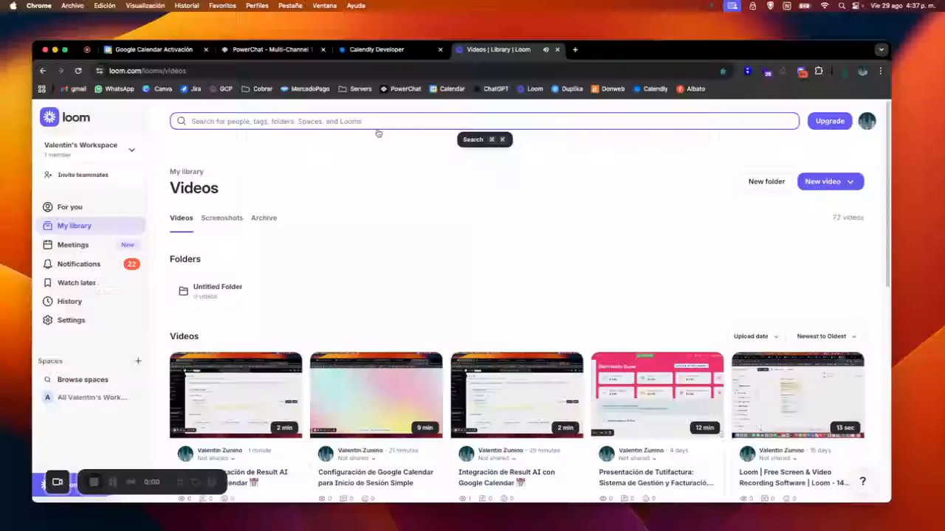Click the Loom logo in sidebar
Screen dimensions: 945x531
(x=65, y=117)
